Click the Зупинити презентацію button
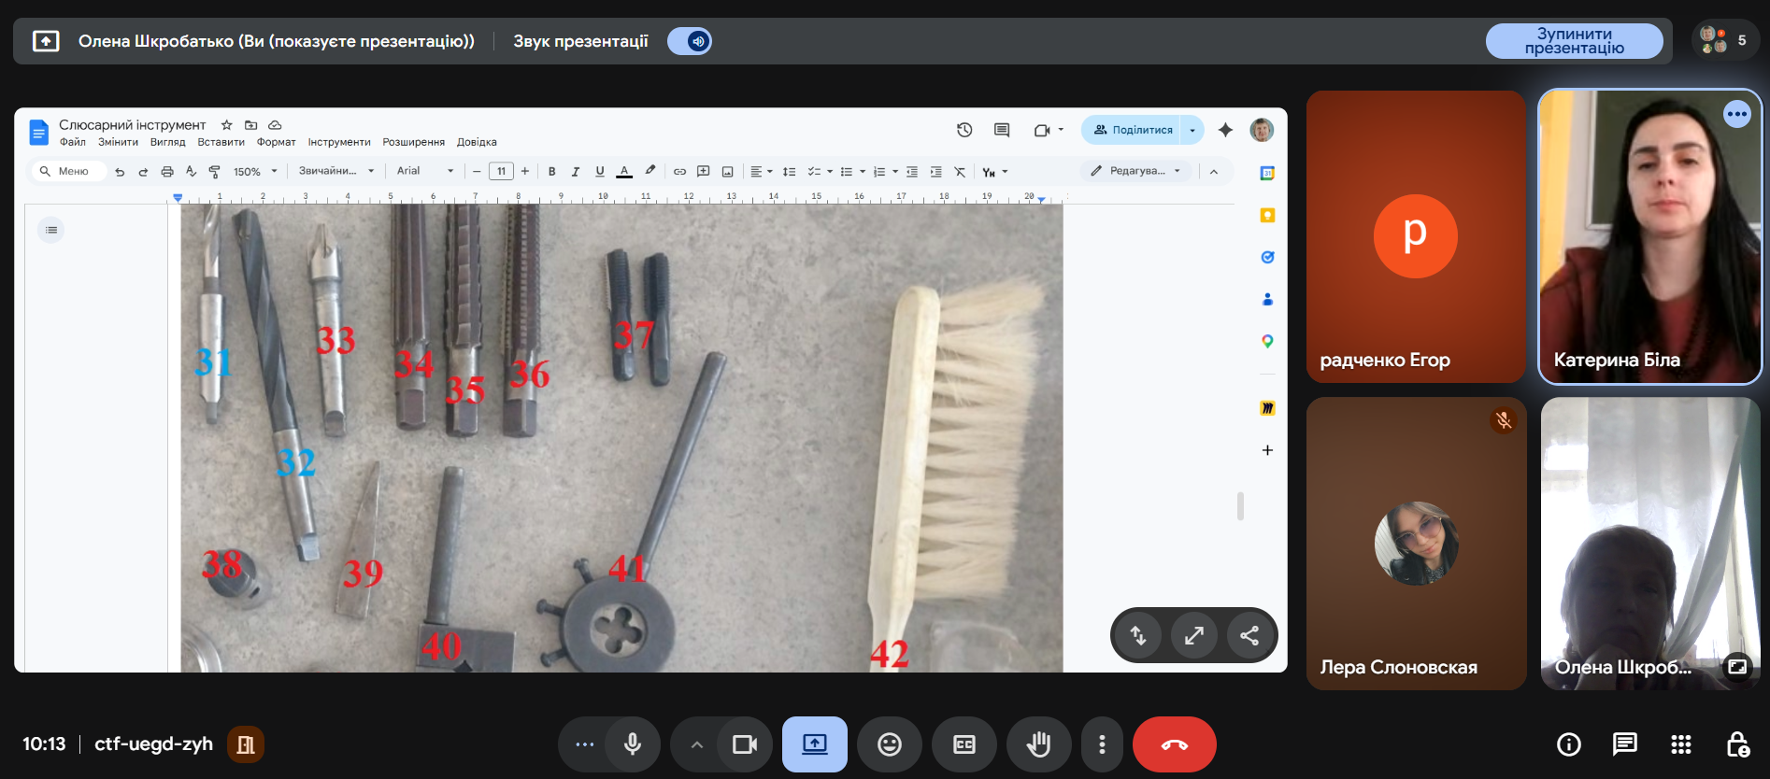 pos(1574,41)
